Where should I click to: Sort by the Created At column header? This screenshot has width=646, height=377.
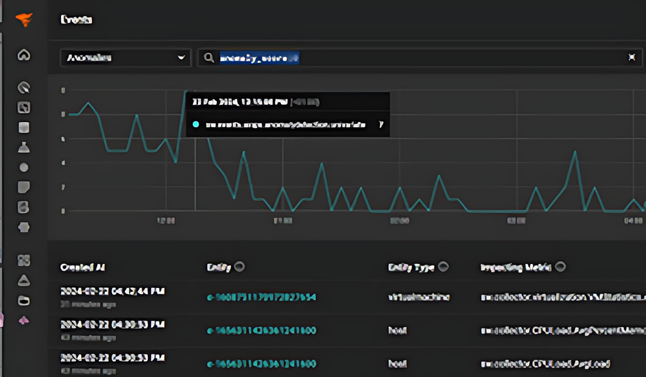tap(82, 267)
